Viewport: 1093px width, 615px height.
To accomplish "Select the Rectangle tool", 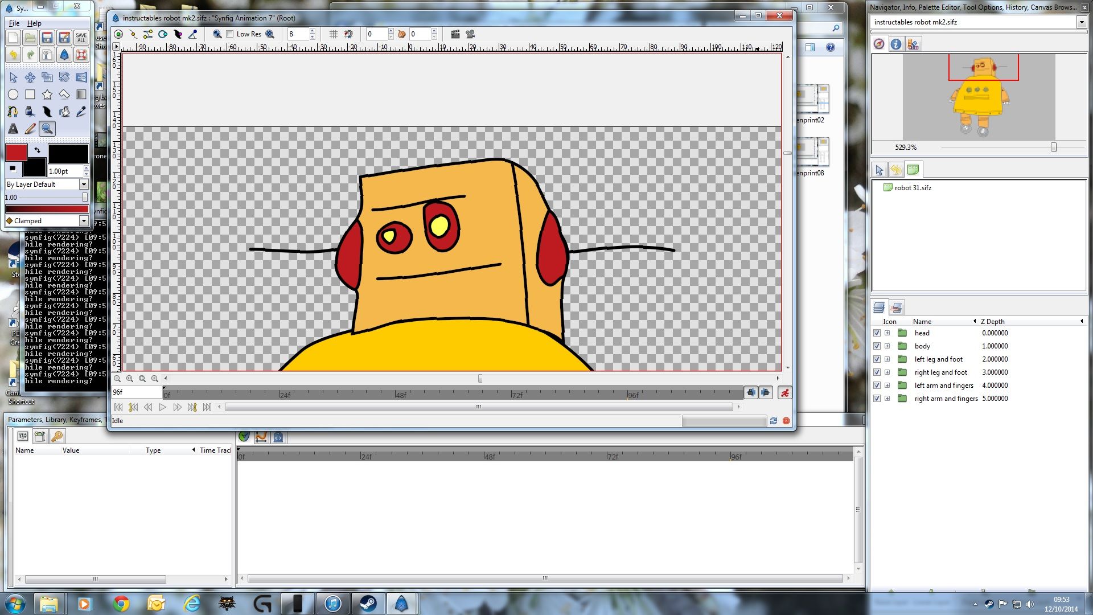I will click(30, 95).
